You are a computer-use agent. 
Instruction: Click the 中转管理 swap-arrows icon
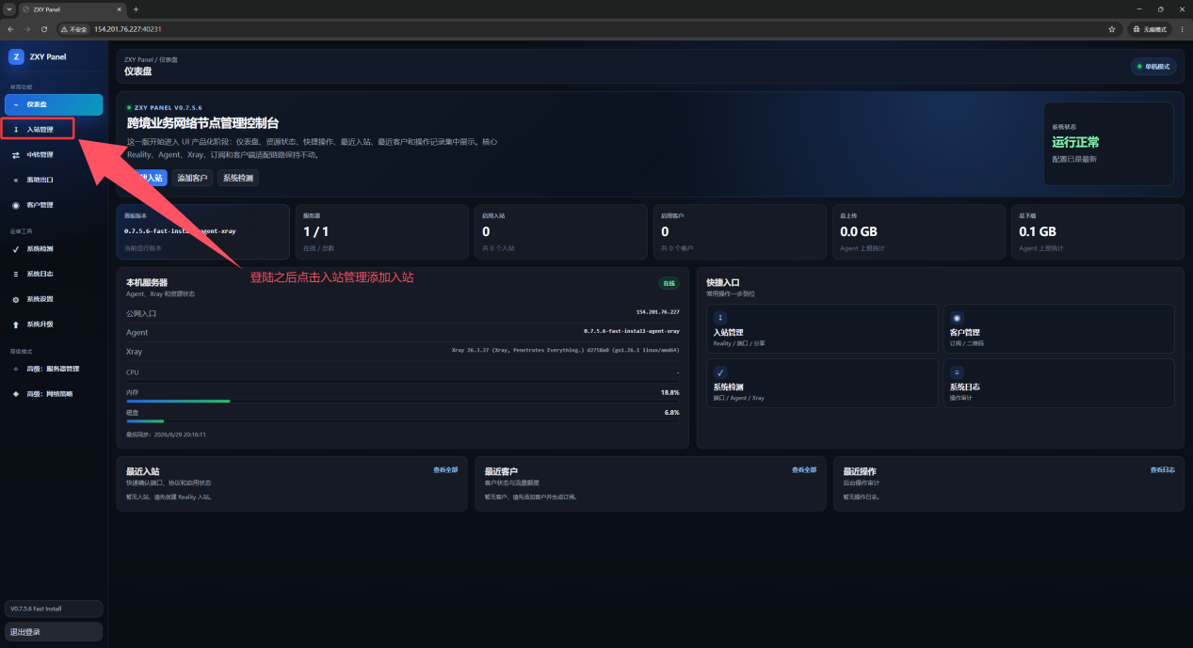click(x=16, y=154)
